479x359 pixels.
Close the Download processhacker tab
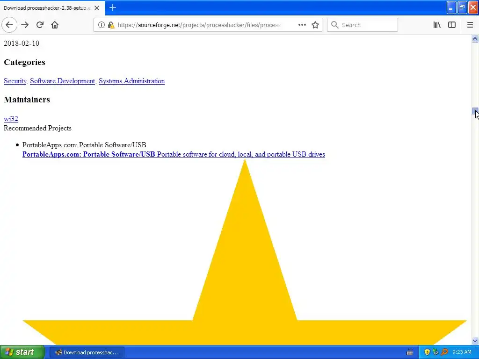(x=97, y=8)
